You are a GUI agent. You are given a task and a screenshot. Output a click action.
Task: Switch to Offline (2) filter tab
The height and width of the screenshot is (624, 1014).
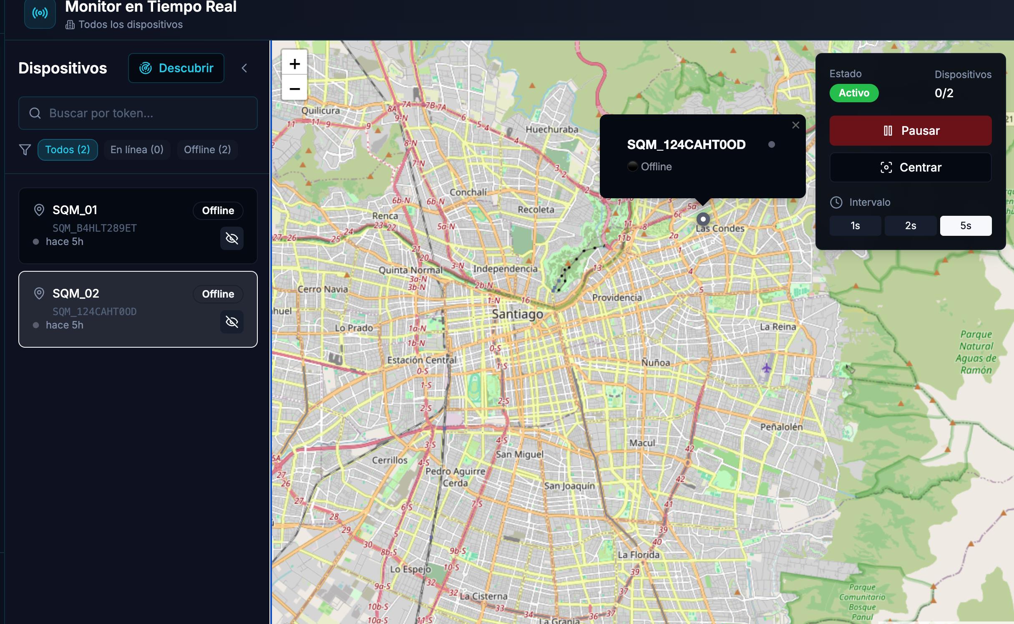coord(207,150)
